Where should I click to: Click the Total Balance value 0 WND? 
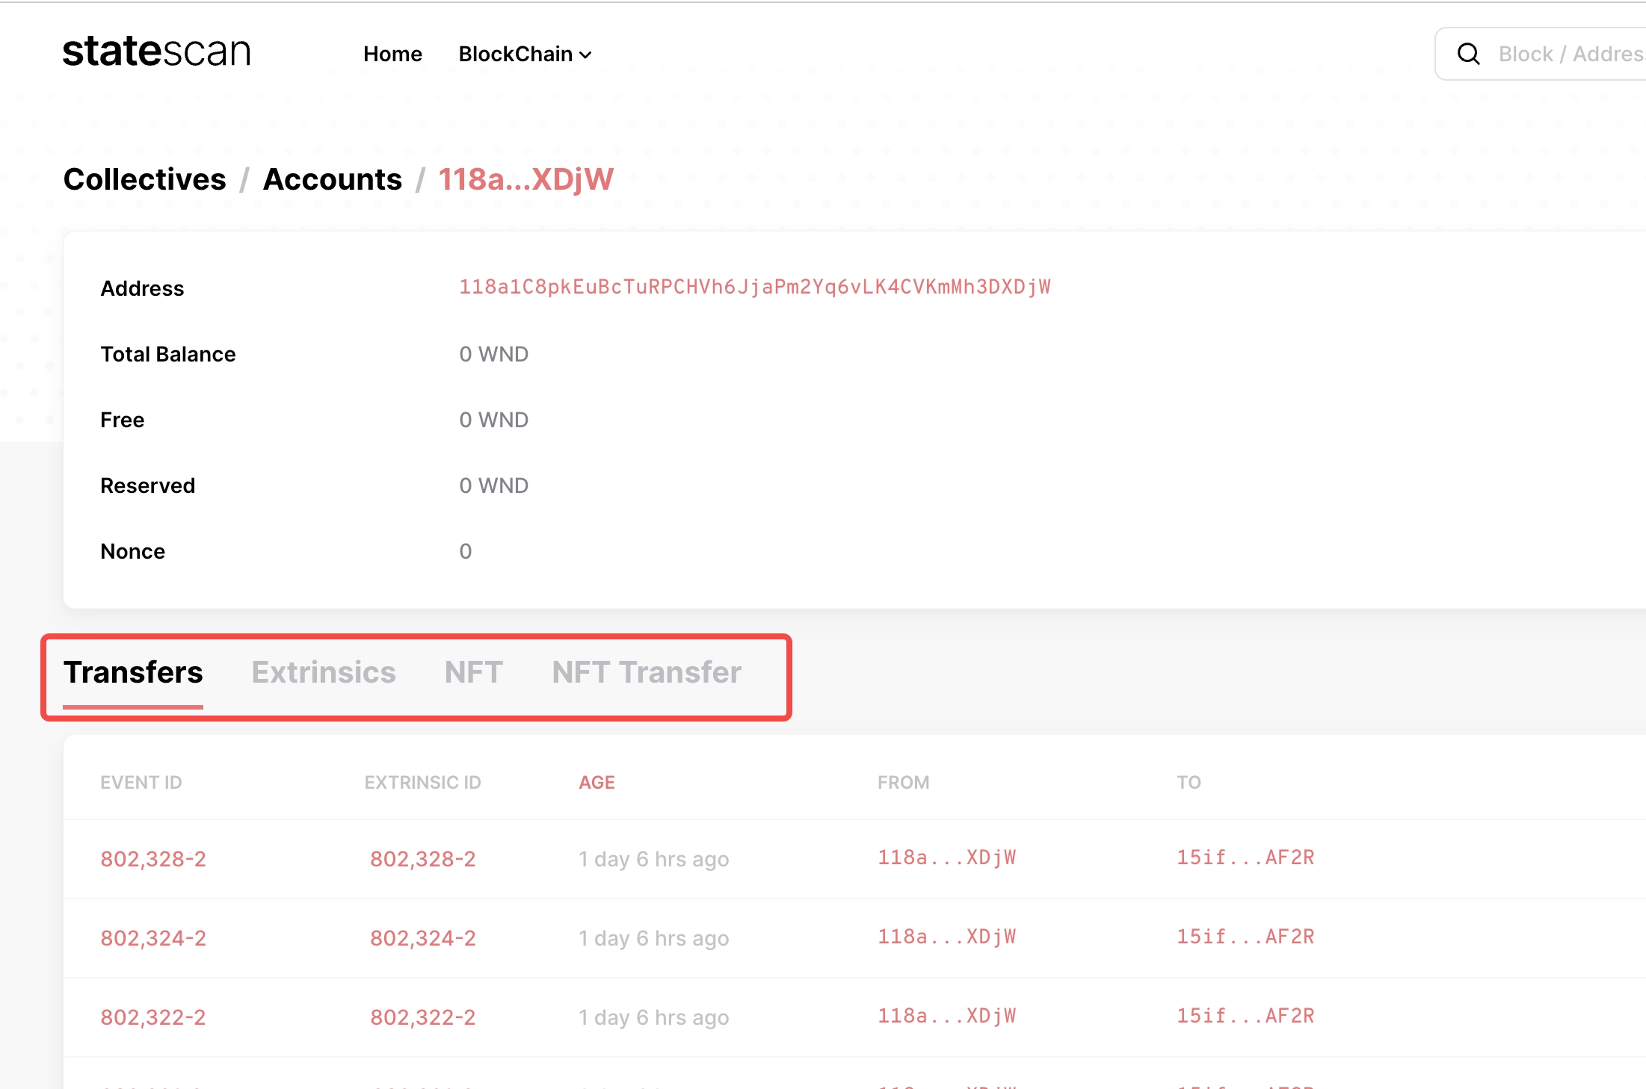point(494,354)
